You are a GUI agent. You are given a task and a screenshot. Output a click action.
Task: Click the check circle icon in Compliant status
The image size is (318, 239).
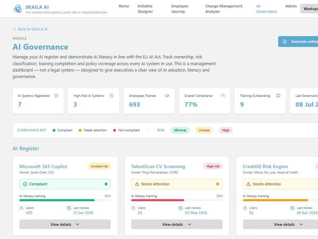coord(25,184)
